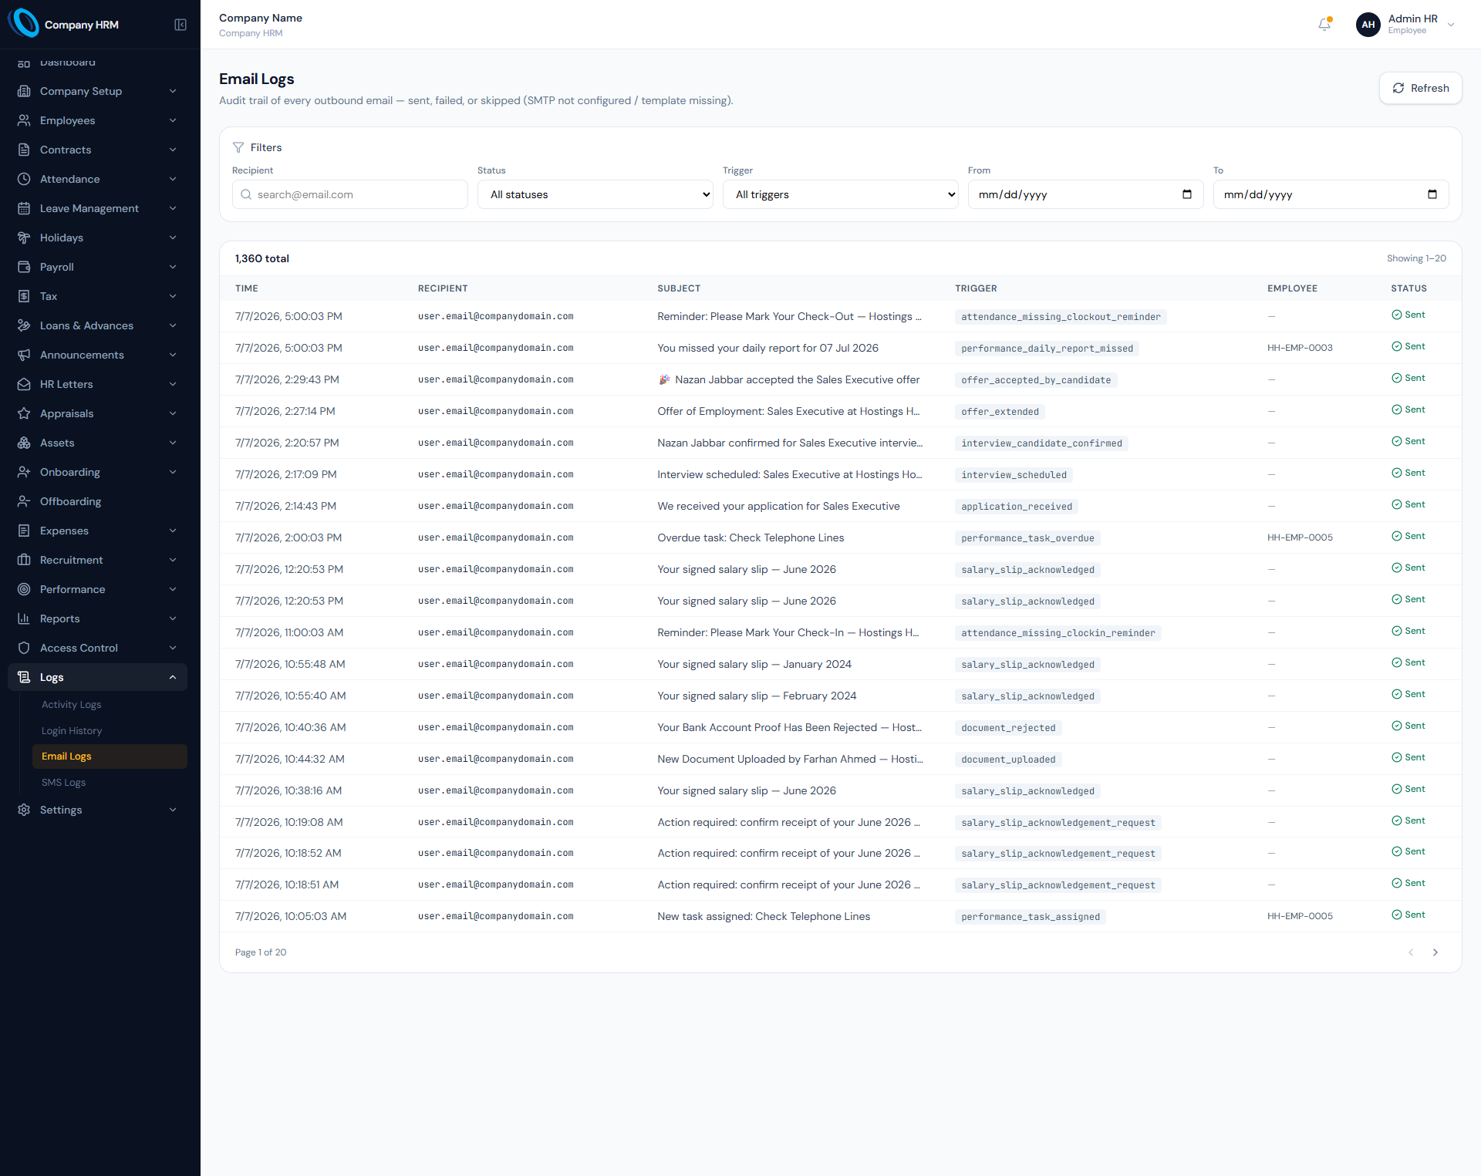
Task: Expand the Recruitment menu chevron
Action: pos(173,560)
